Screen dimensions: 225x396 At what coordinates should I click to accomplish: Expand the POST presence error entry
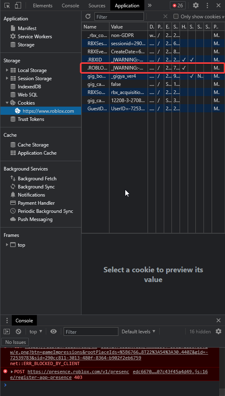[12, 372]
